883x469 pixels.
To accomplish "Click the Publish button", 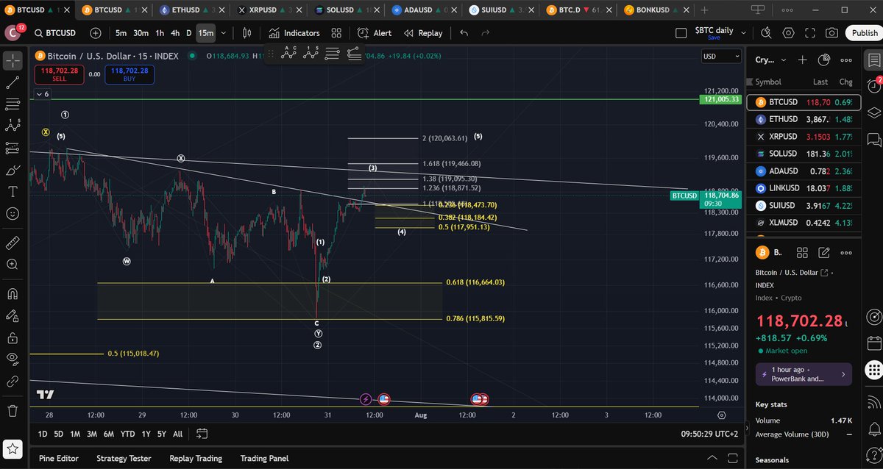I will (x=863, y=33).
